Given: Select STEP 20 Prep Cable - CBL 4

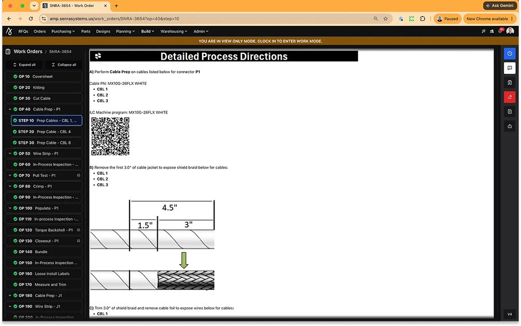Looking at the screenshot, I should (x=46, y=132).
